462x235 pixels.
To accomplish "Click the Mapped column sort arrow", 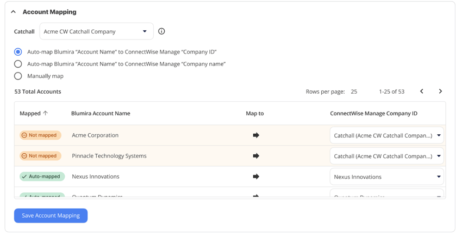I will click(46, 113).
